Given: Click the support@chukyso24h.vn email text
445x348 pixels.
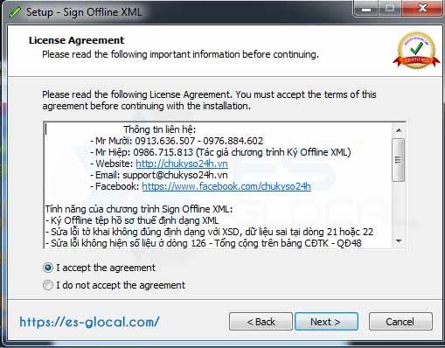Looking at the screenshot, I should tap(175, 175).
